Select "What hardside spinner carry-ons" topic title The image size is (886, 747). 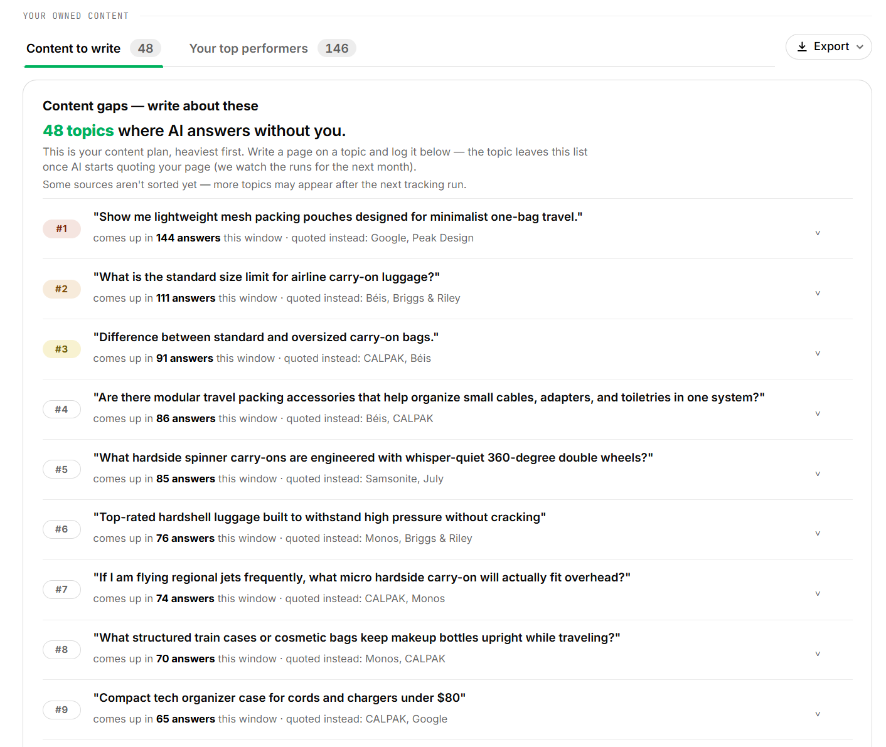pos(373,458)
